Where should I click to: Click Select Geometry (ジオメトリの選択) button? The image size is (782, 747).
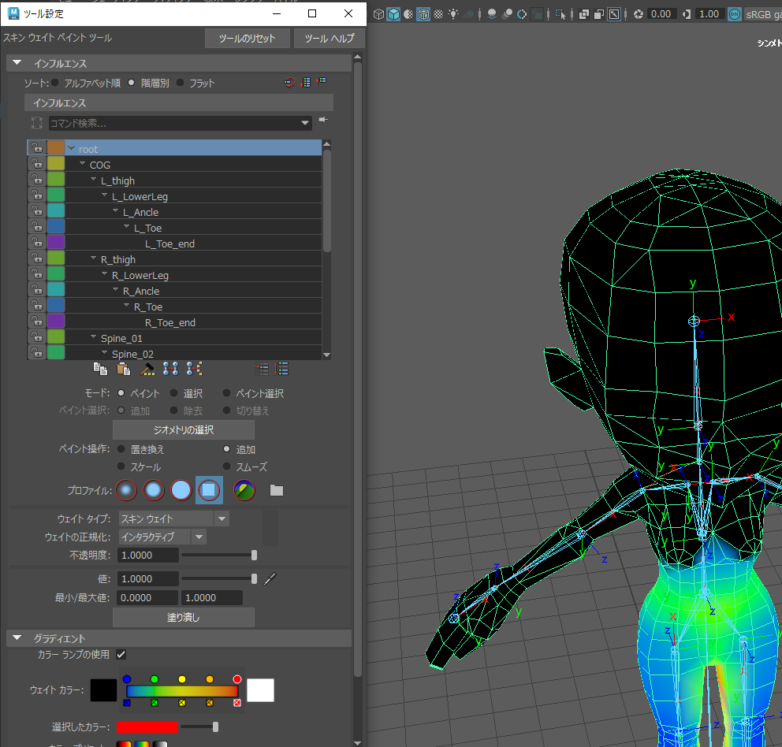click(x=184, y=430)
